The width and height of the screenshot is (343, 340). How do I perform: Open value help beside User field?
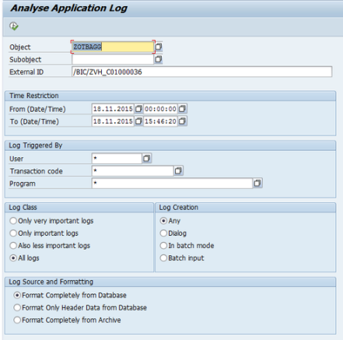[147, 158]
